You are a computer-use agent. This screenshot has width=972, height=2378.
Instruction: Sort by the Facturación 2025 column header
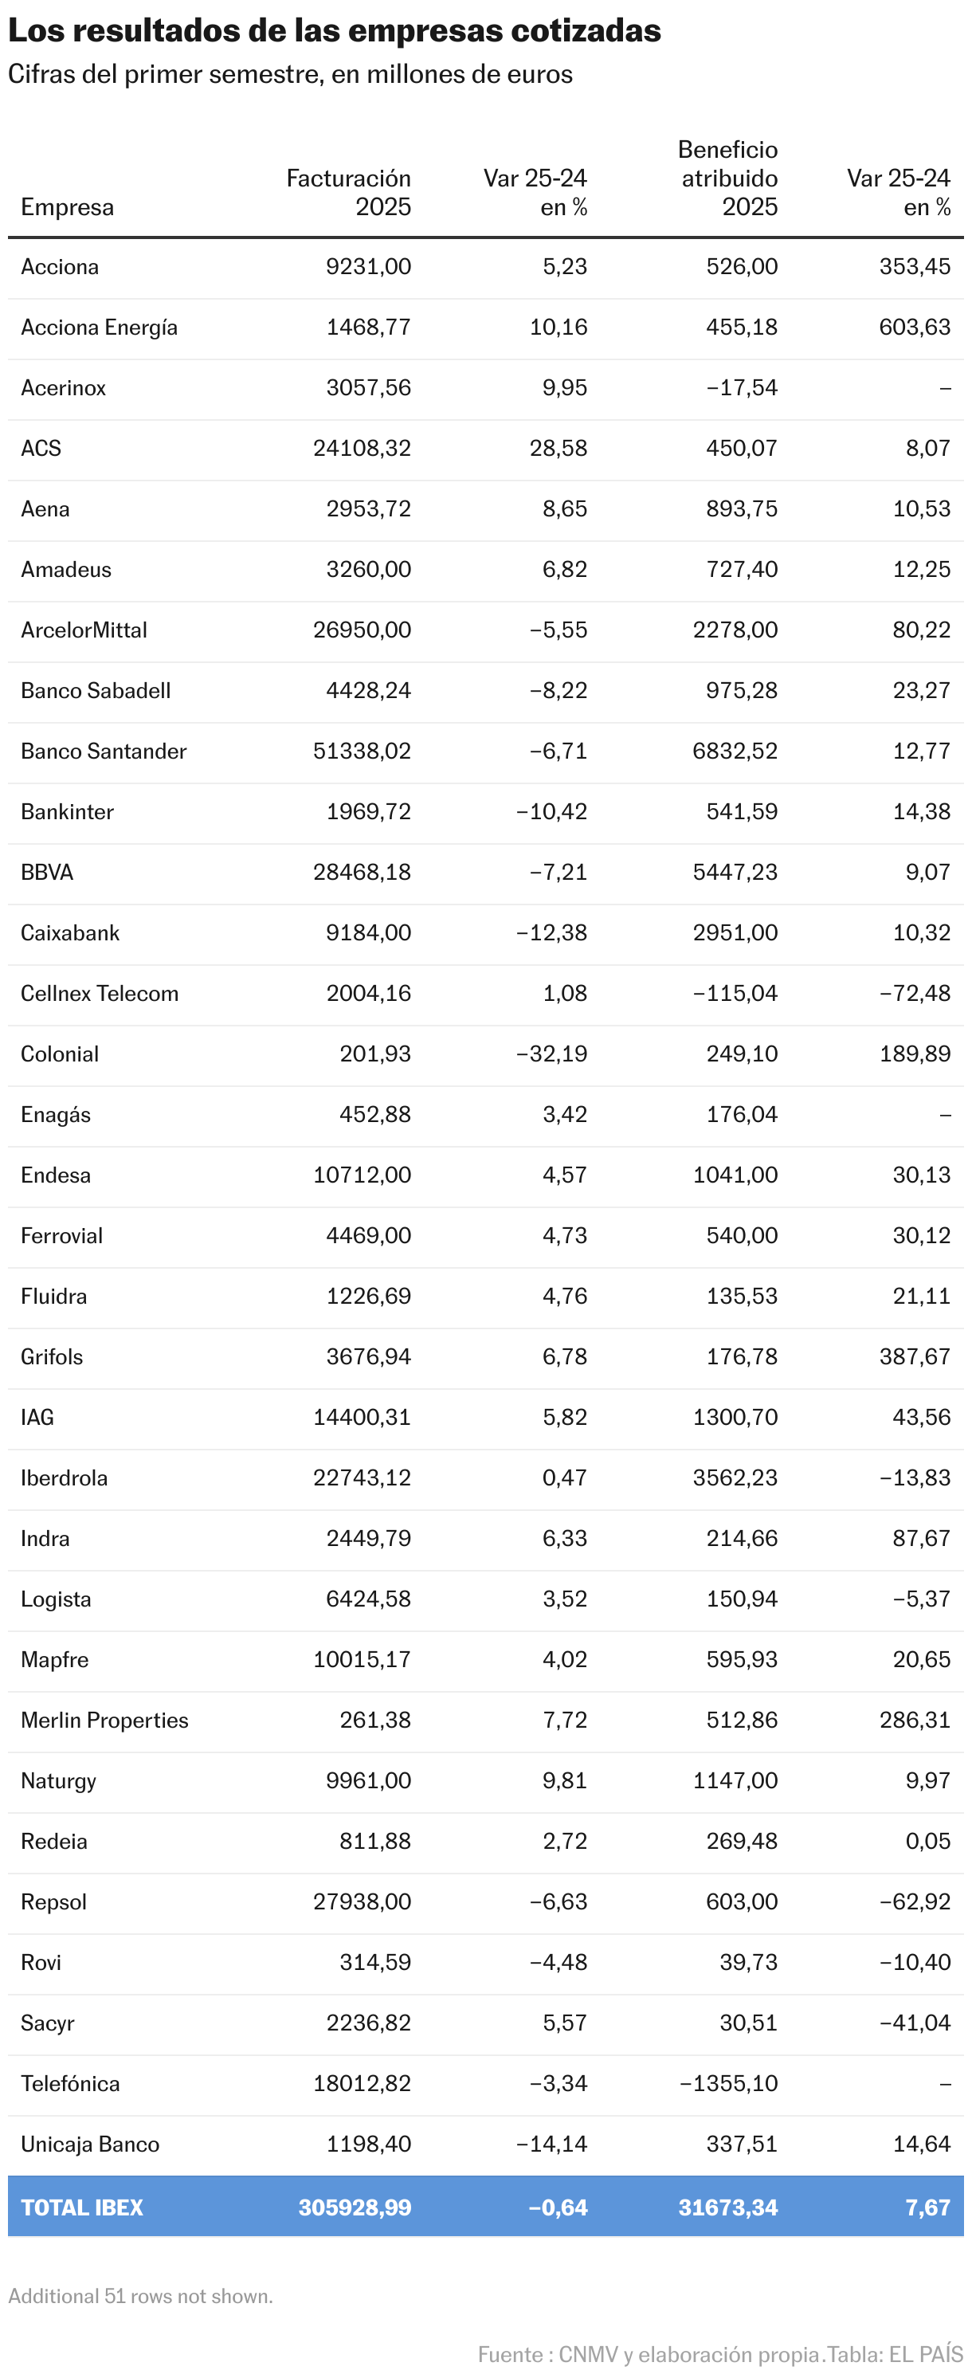(x=349, y=192)
